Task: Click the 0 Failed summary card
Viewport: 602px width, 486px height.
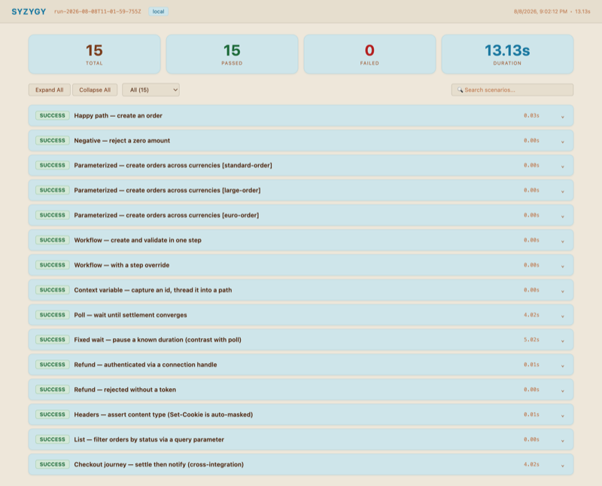Action: [x=369, y=54]
